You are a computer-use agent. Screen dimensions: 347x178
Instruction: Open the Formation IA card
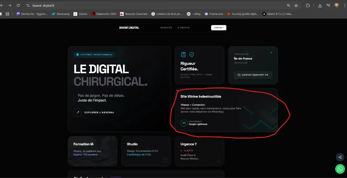(93, 151)
